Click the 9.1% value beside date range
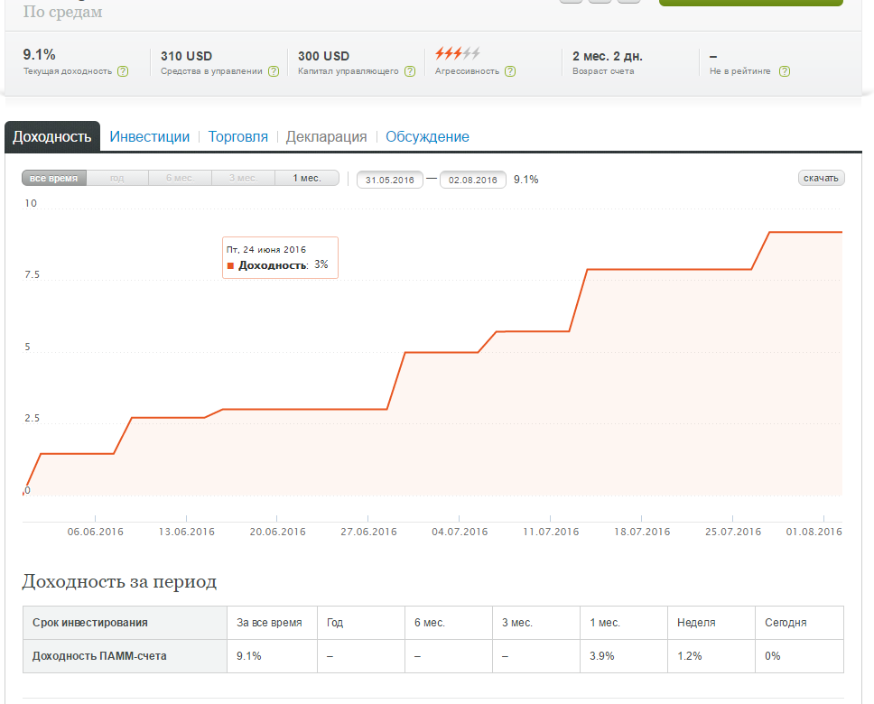Viewport: 874px width, 704px height. [526, 180]
